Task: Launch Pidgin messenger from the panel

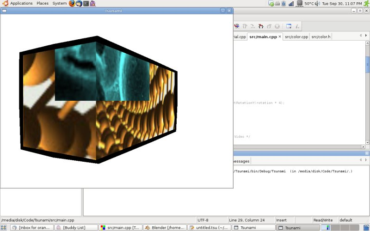Action: coord(93,3)
